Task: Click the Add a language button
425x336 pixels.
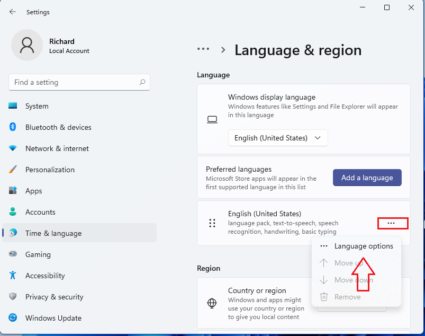Action: pyautogui.click(x=367, y=178)
